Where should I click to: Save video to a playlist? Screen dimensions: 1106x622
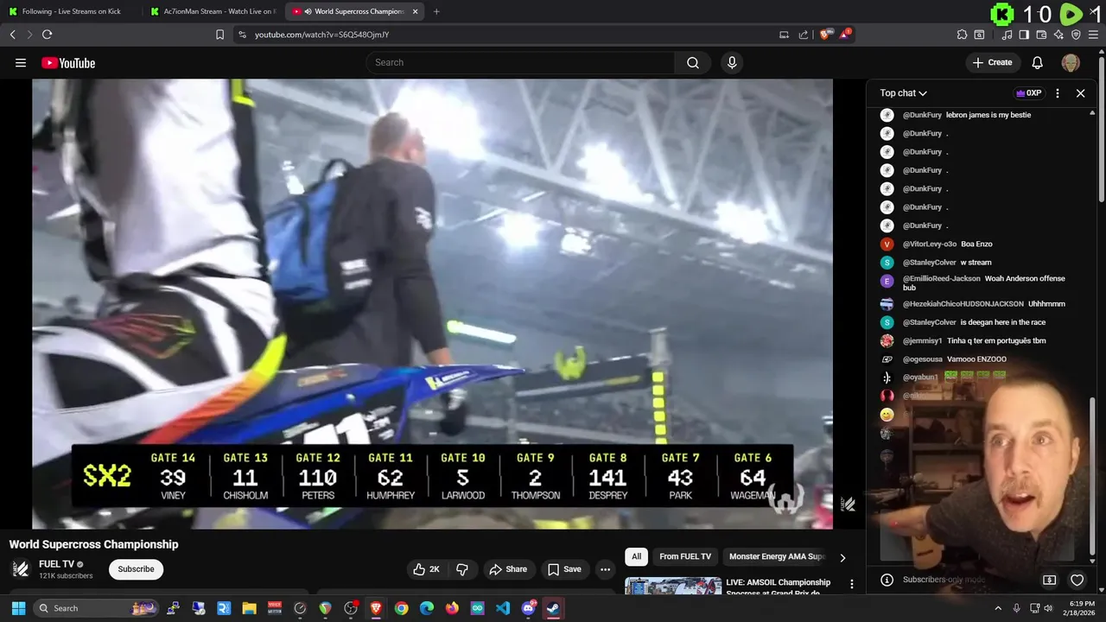click(564, 569)
